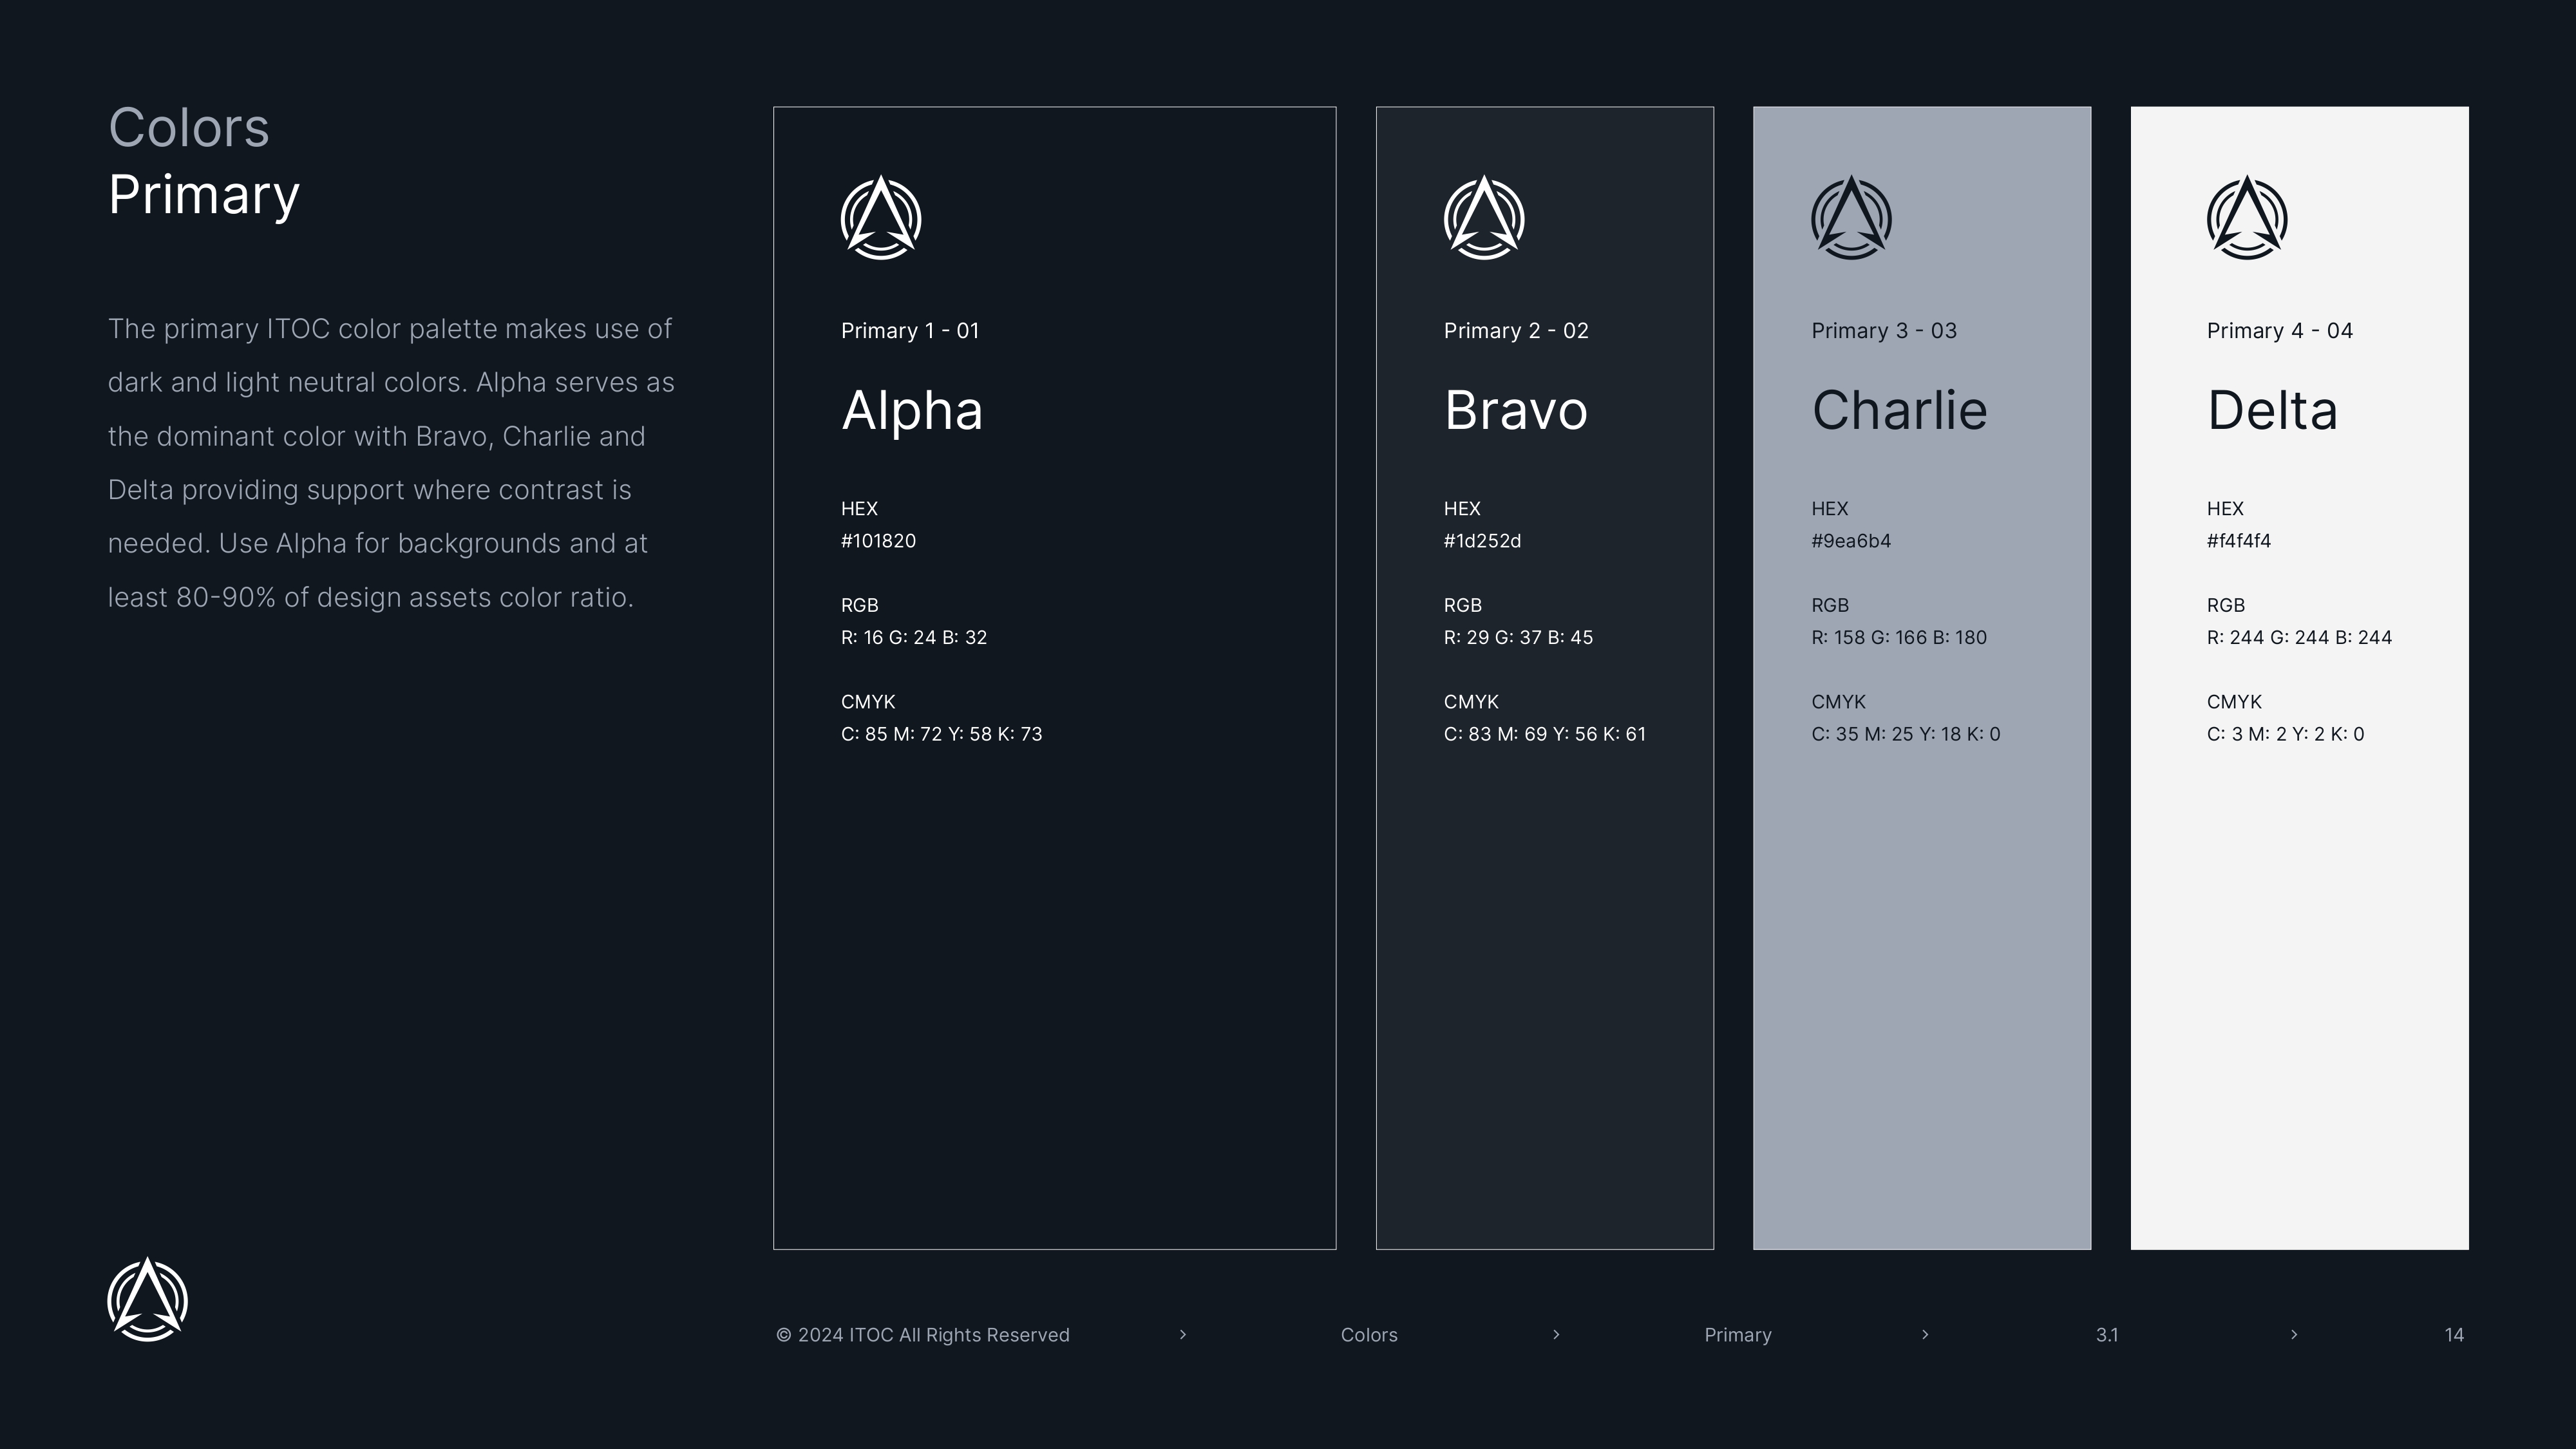Screen dimensions: 2576x1449
Task: Click the Primary 3 - 03 label
Action: [1884, 331]
